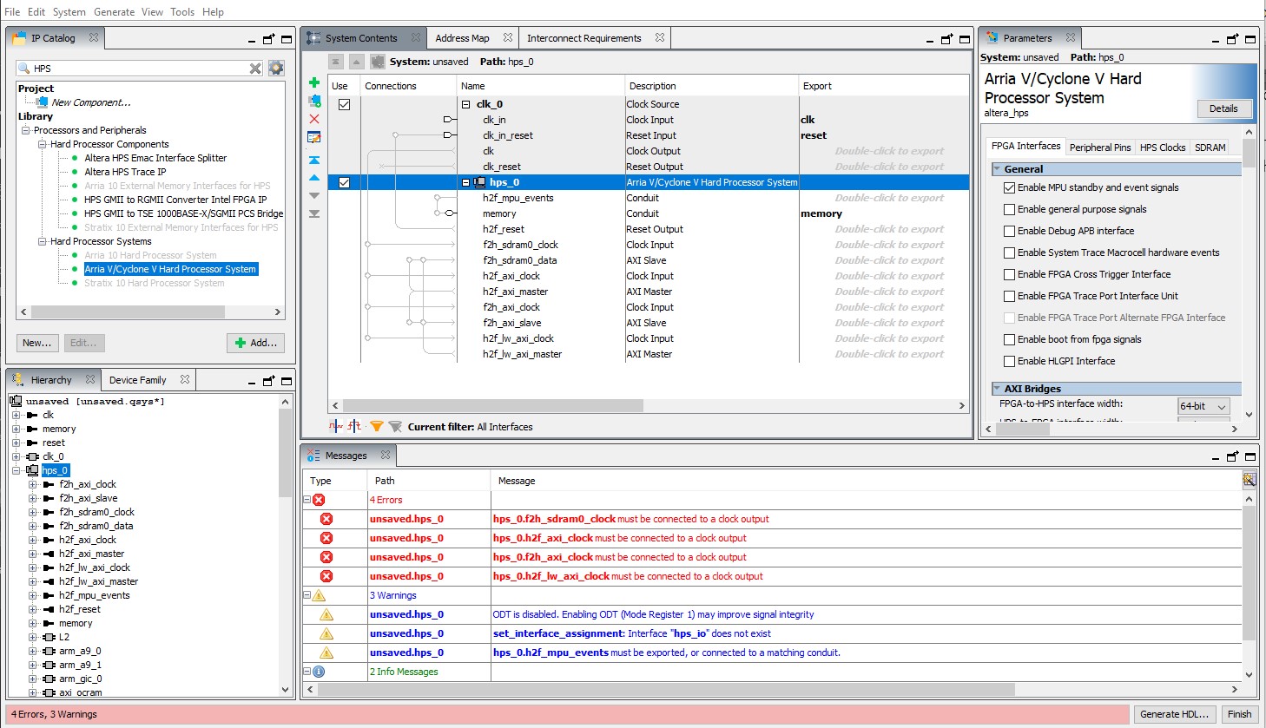Collapse clk_0 in System Contents
The width and height of the screenshot is (1266, 728).
465,104
